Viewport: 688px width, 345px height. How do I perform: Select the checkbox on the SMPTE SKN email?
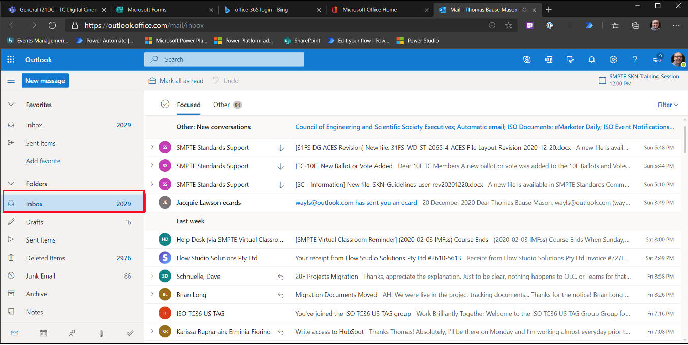[x=165, y=184]
